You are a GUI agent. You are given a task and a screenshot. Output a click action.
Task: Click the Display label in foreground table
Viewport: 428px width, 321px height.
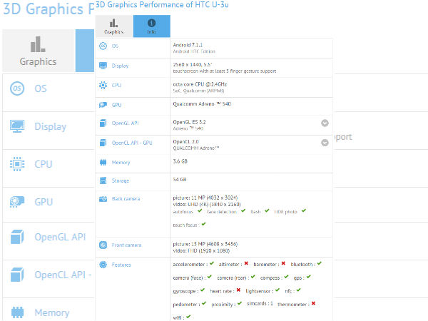tap(120, 66)
